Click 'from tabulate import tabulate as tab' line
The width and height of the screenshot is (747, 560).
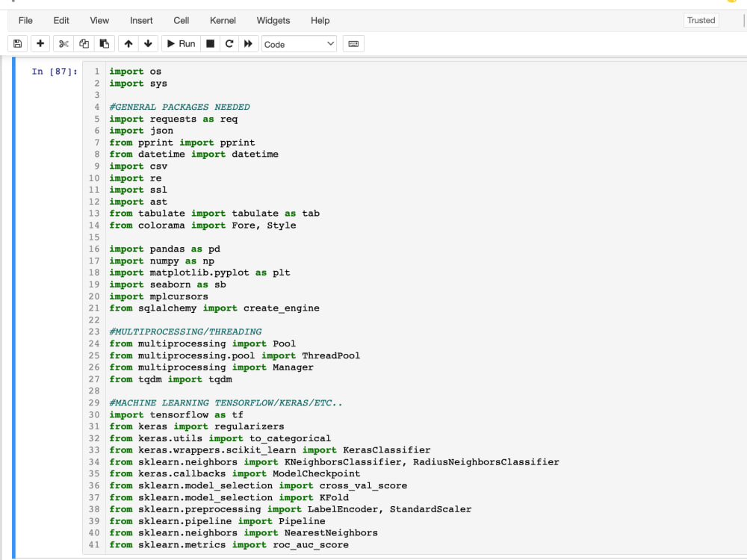(x=214, y=214)
